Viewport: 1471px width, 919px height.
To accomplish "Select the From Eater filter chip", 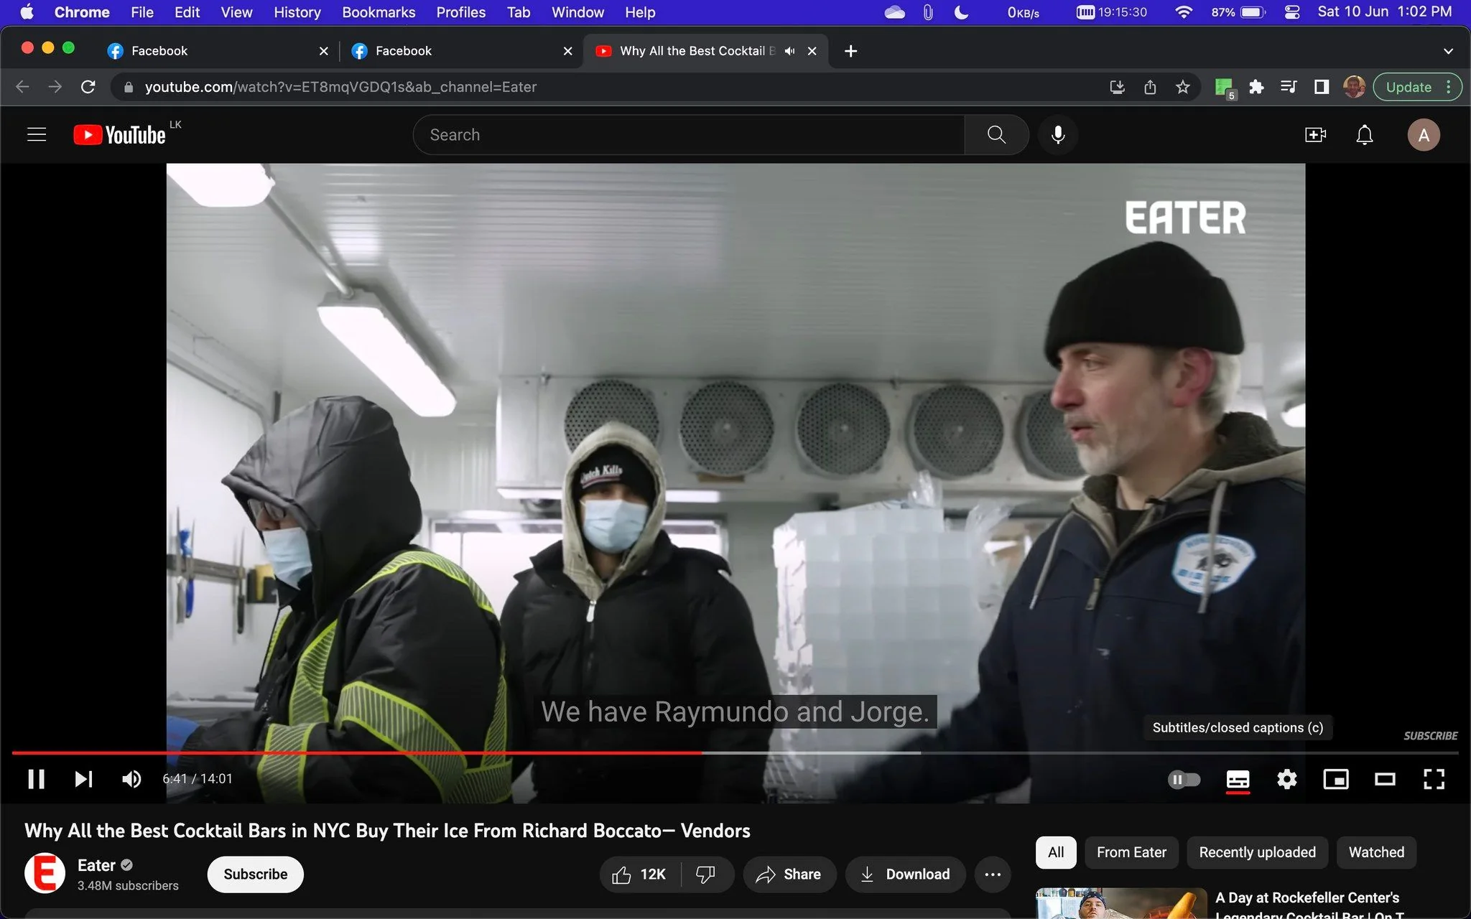I will [x=1131, y=852].
